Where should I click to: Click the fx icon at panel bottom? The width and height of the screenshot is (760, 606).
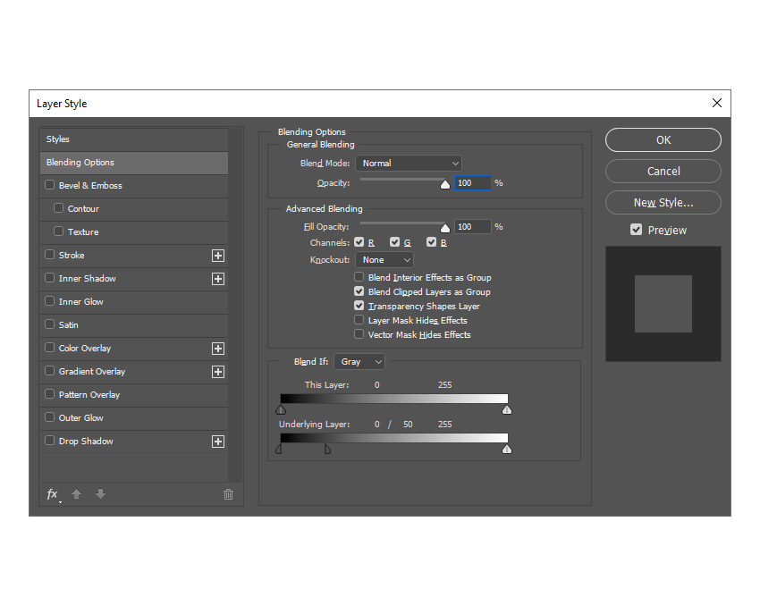tap(52, 493)
